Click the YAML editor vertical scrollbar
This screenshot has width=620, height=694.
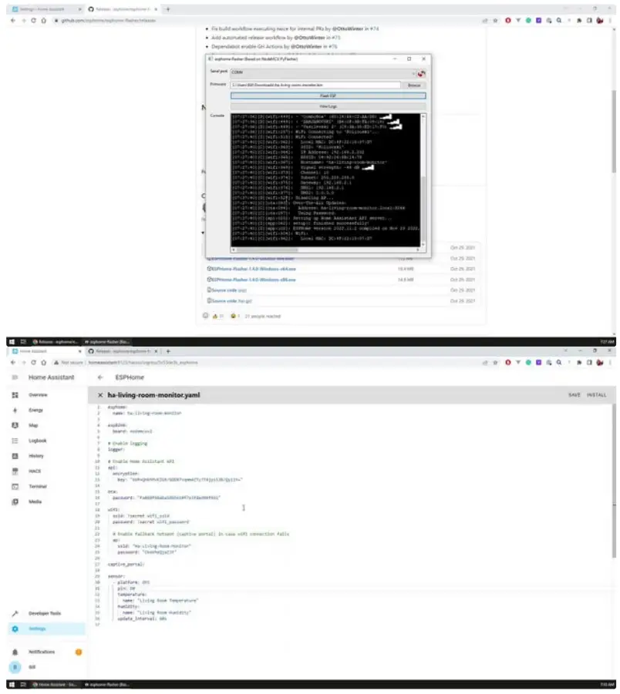tap(614, 481)
